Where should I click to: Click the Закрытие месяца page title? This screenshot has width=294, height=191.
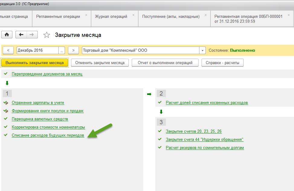[x=78, y=35]
